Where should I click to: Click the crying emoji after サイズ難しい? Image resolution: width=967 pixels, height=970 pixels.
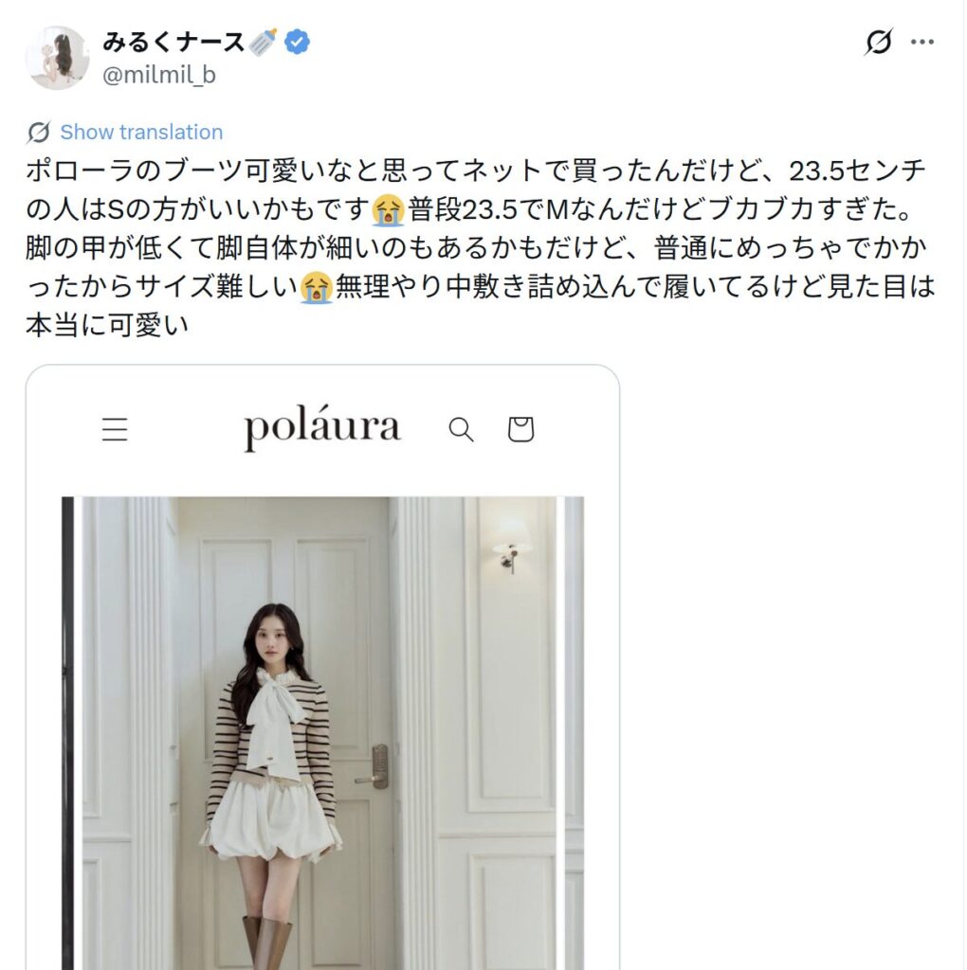coord(317,288)
